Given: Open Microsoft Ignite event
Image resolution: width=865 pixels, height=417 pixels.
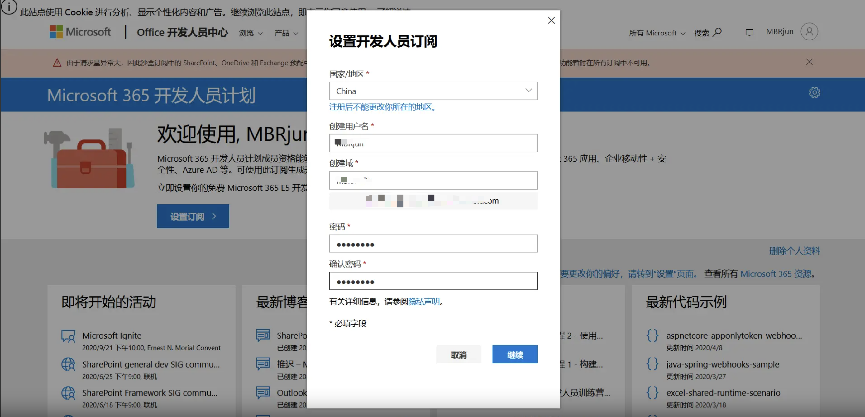Looking at the screenshot, I should [112, 335].
